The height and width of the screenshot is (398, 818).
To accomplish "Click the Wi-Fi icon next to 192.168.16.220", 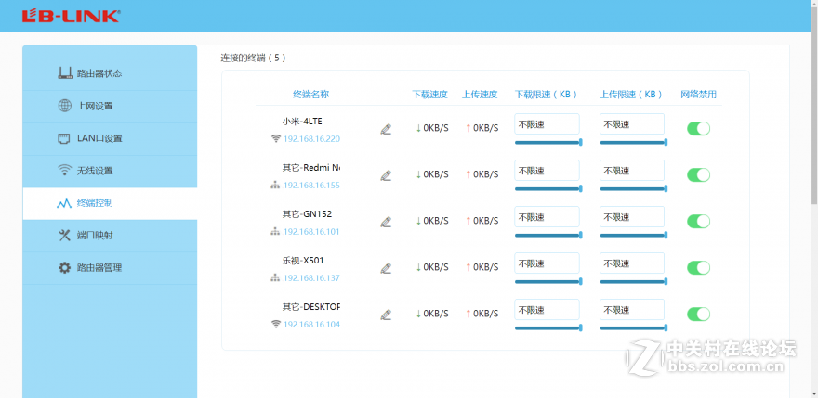I will point(276,138).
